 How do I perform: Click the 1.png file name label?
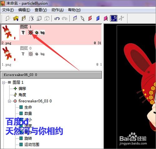[x=7, y=65]
